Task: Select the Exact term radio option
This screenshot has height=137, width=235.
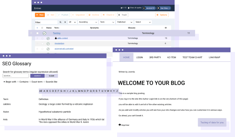Action: click(x=30, y=82)
